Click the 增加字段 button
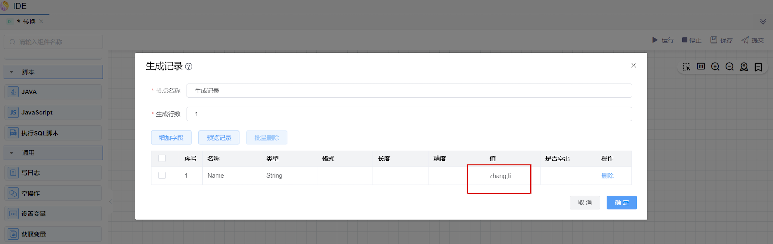 171,138
